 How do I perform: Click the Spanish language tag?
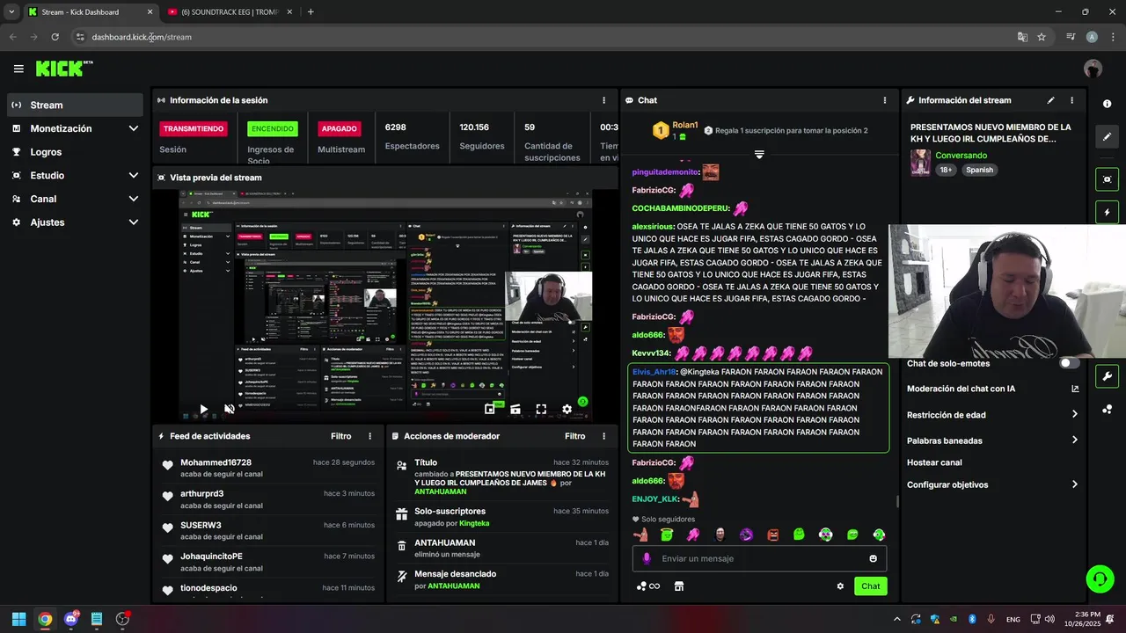pyautogui.click(x=979, y=170)
